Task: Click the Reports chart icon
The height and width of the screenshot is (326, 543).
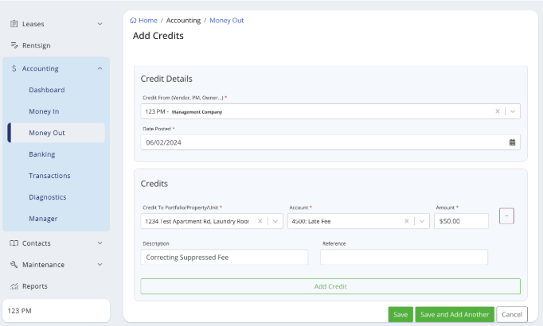Action: [14, 286]
